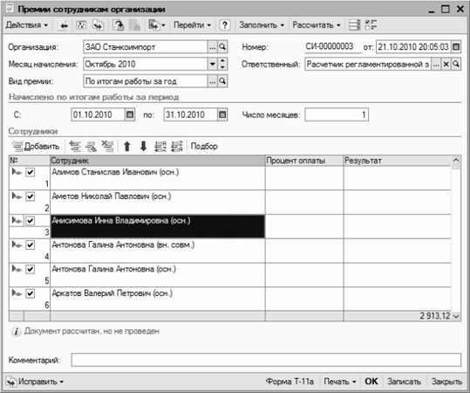Click into the Комментарий input field
The image size is (470, 393).
pos(266,360)
